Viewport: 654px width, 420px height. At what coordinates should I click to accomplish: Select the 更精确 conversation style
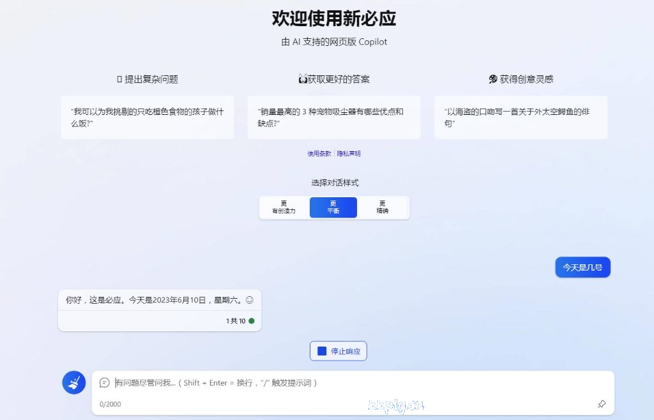383,207
